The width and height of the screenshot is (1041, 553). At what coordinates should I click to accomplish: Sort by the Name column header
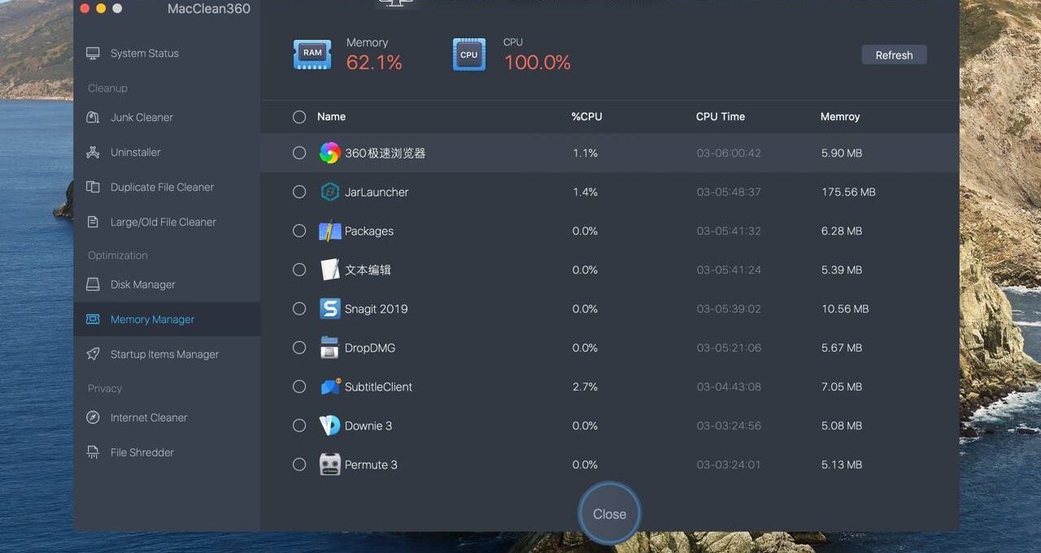(331, 117)
